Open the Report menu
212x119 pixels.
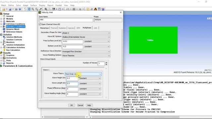(50, 5)
